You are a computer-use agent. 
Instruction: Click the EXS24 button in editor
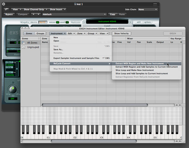[173, 33]
